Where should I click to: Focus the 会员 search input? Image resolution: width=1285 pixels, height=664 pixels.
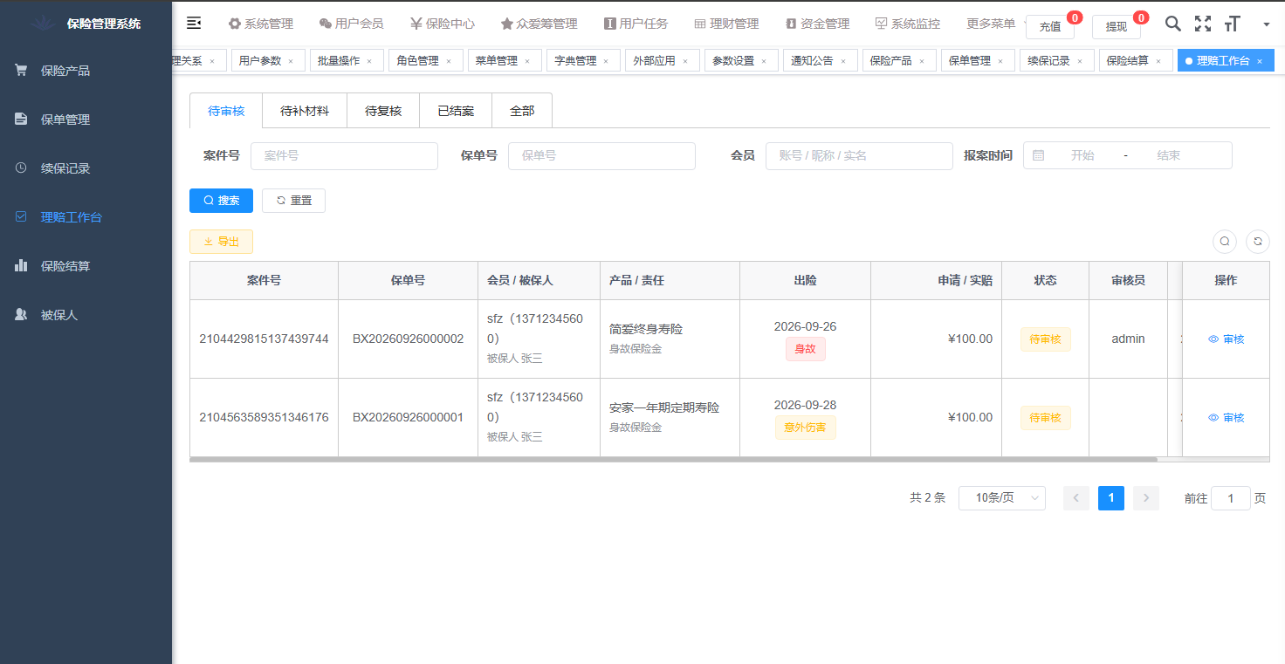(x=859, y=156)
